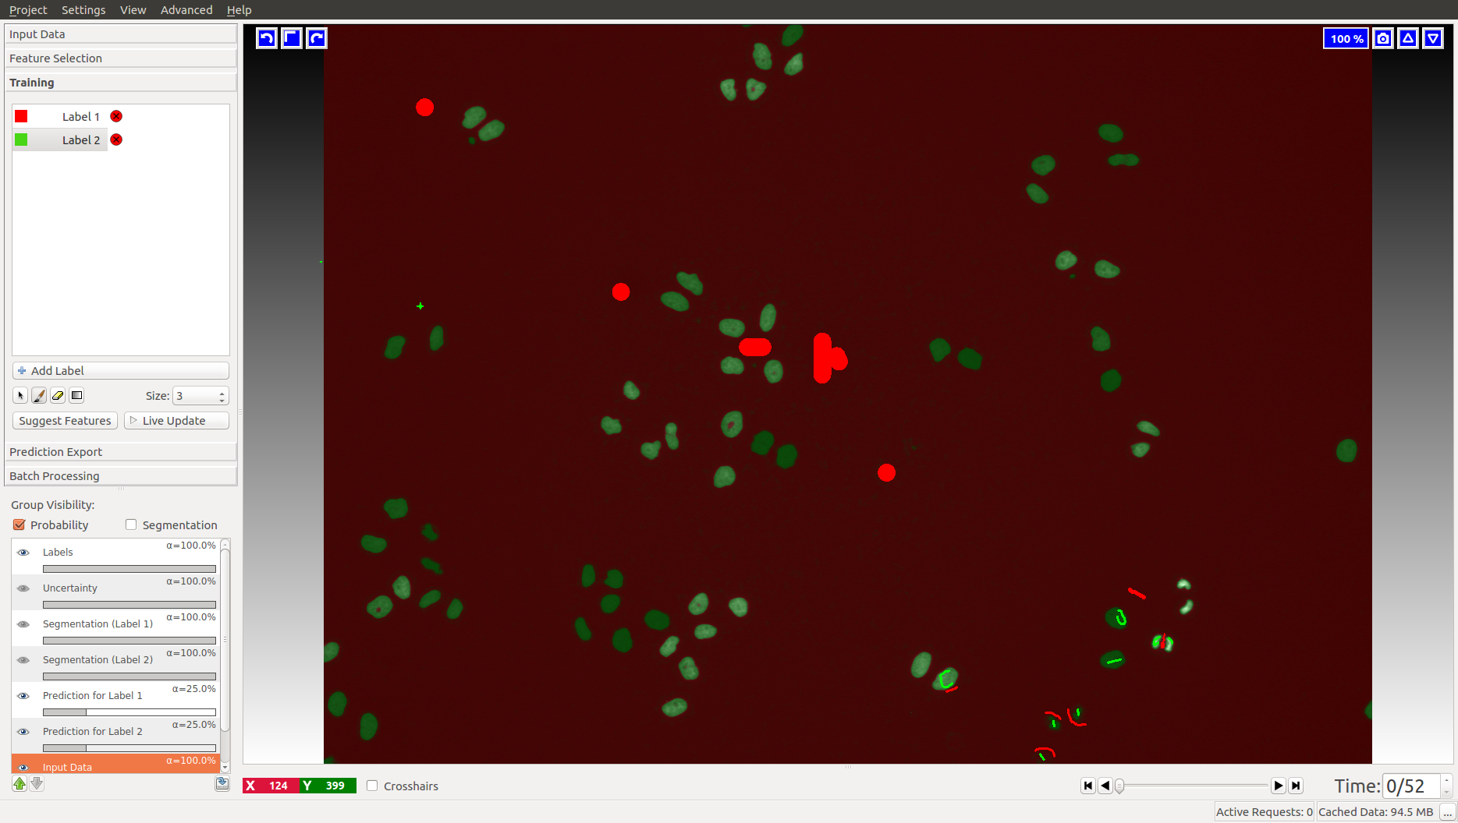Click the time slider handle
Screen dimensions: 1458x823
(x=1119, y=786)
